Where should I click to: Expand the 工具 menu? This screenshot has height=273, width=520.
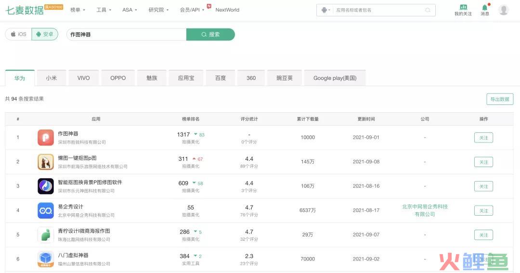pyautogui.click(x=104, y=10)
